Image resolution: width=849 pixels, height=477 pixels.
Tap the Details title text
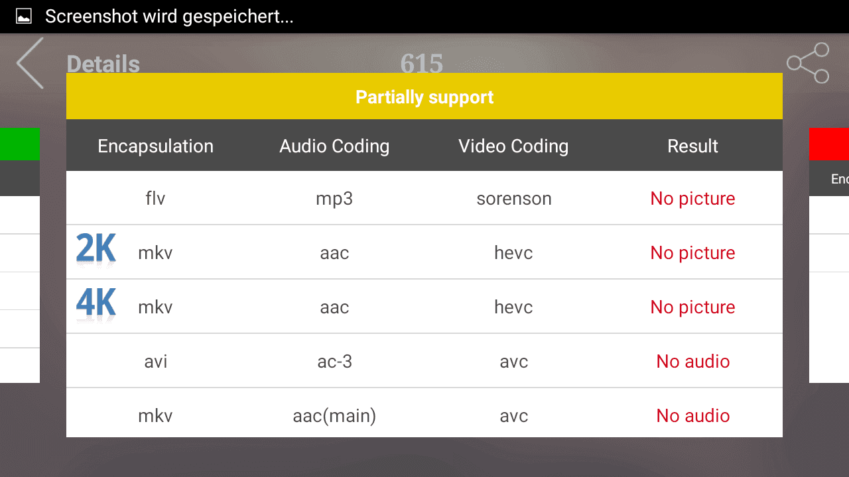click(x=103, y=64)
